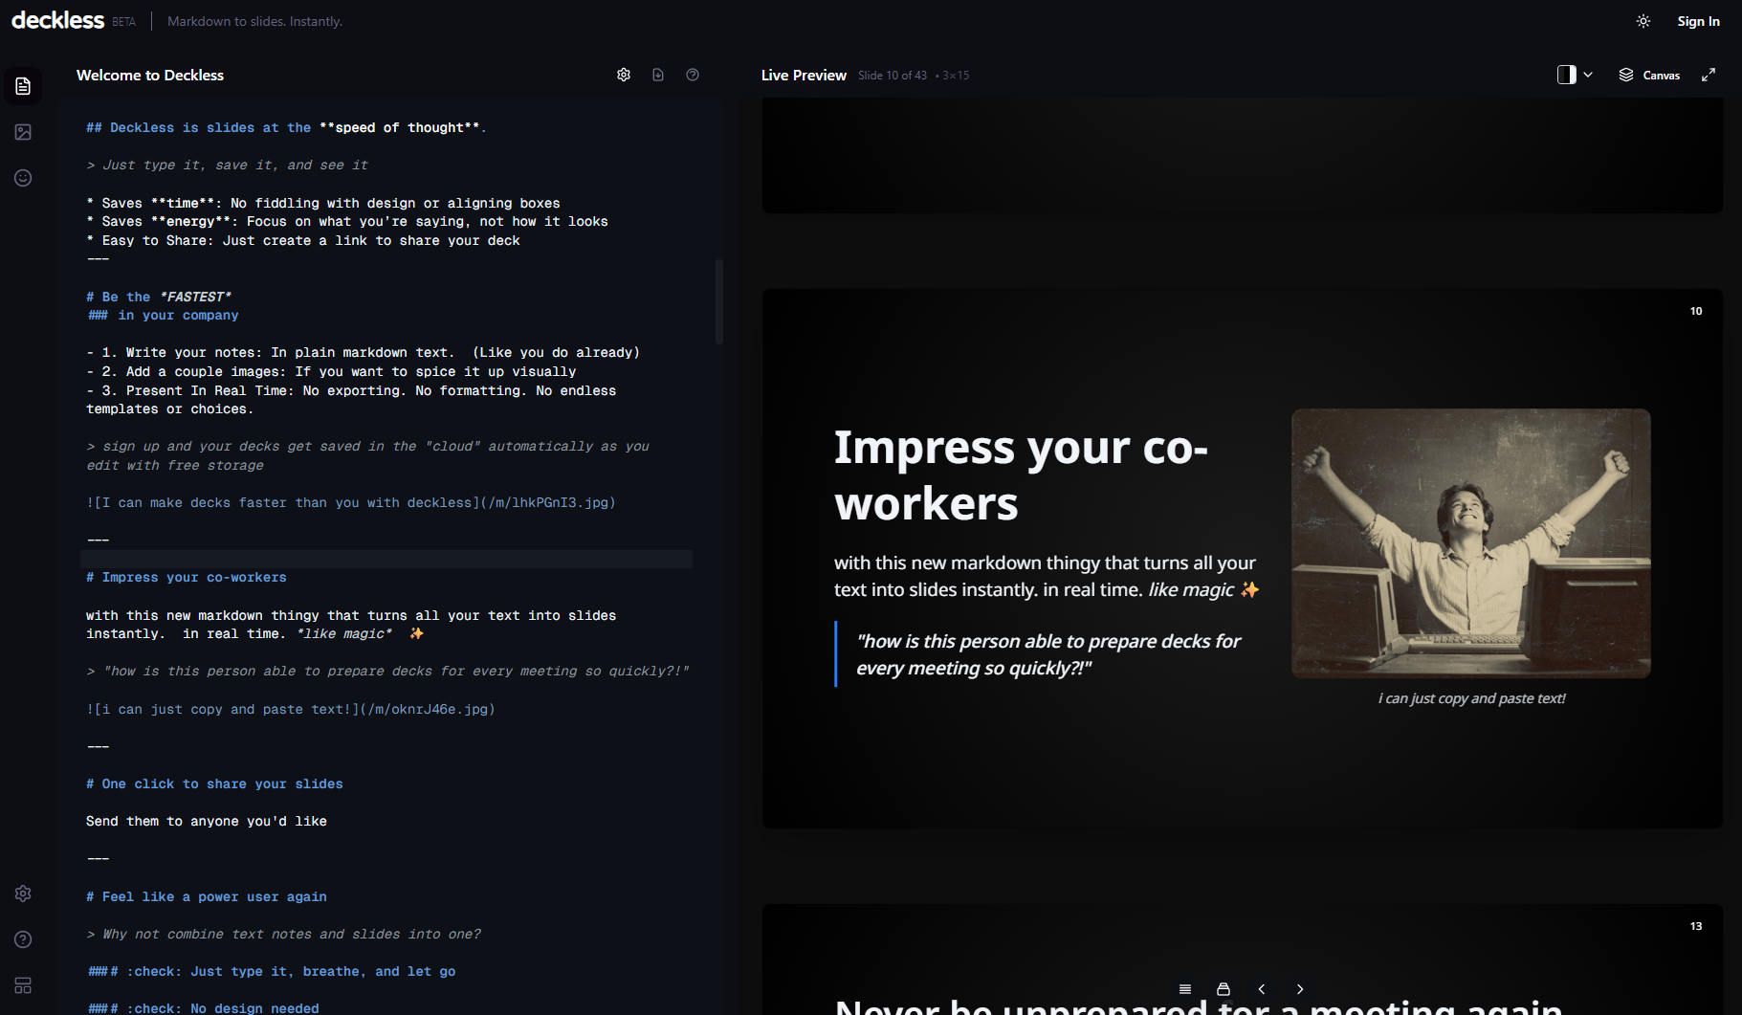Toggle Canvas view mode
1742x1015 pixels.
pos(1649,75)
